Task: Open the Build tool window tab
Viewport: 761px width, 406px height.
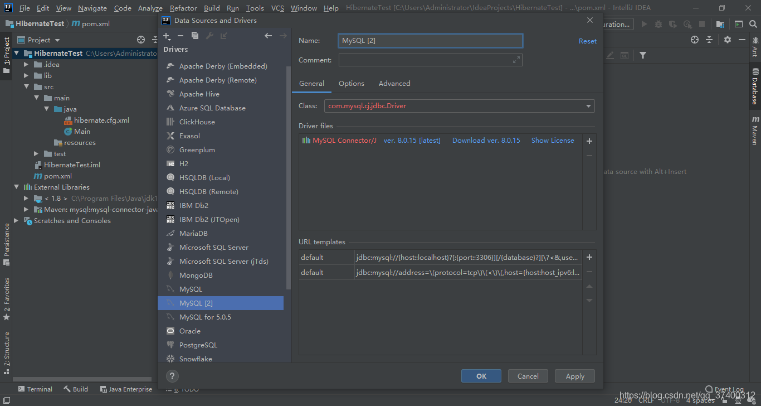Action: click(76, 389)
